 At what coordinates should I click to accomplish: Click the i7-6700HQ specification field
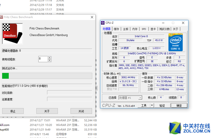click(x=152, y=53)
